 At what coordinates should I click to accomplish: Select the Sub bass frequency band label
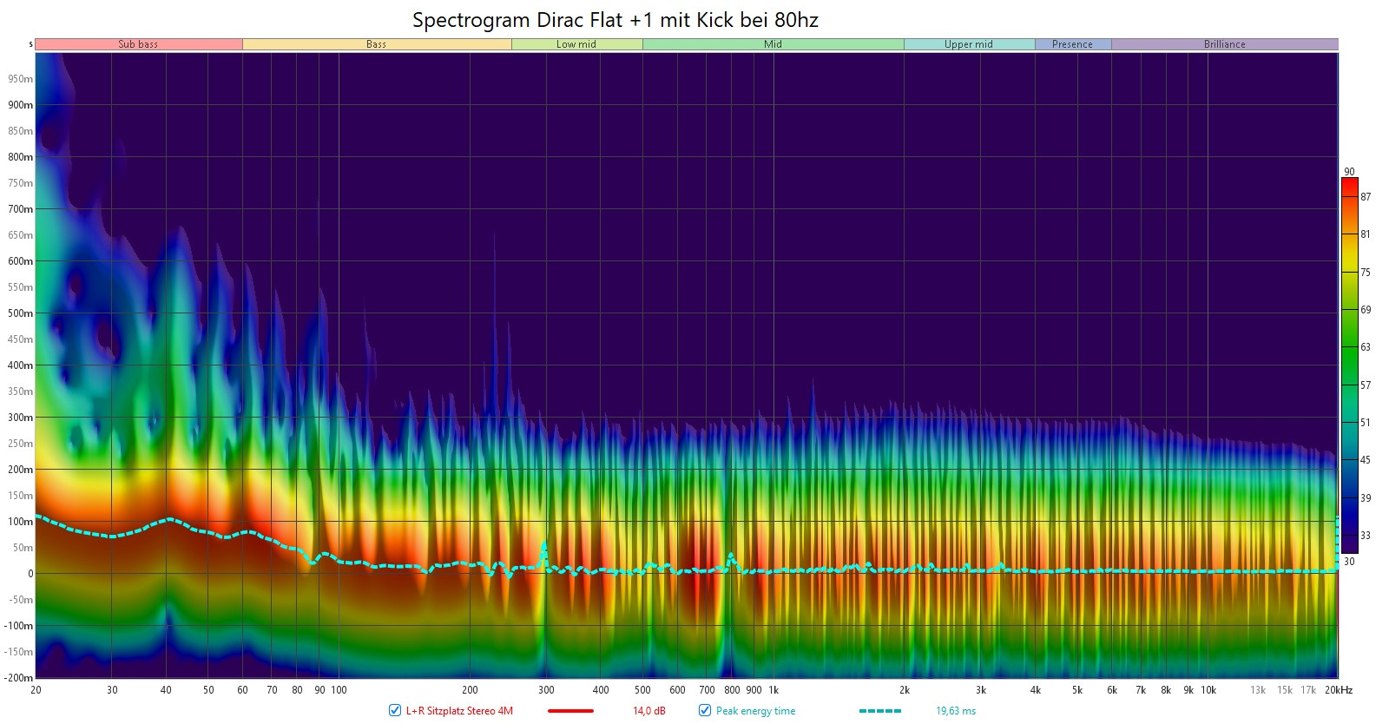point(139,44)
